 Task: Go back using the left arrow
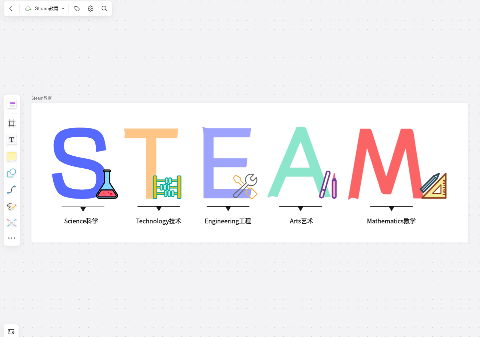11,8
